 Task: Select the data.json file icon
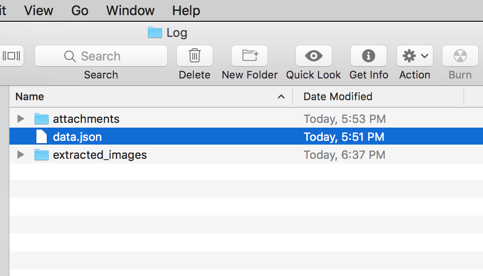click(41, 137)
